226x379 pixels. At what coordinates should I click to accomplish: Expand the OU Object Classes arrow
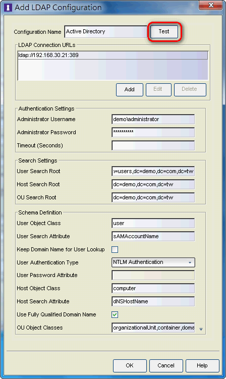(201, 329)
